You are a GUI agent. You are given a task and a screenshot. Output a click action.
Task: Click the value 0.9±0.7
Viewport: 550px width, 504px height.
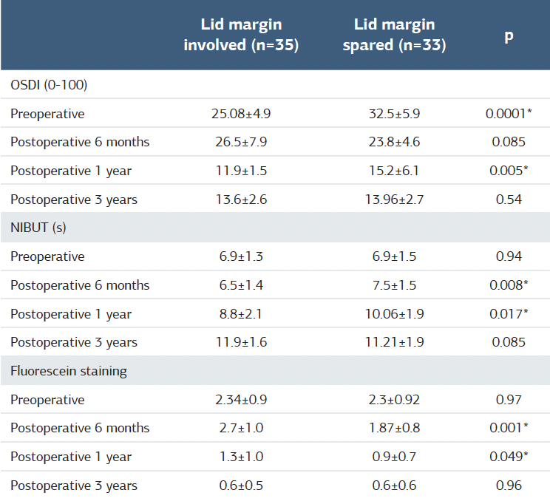click(394, 457)
